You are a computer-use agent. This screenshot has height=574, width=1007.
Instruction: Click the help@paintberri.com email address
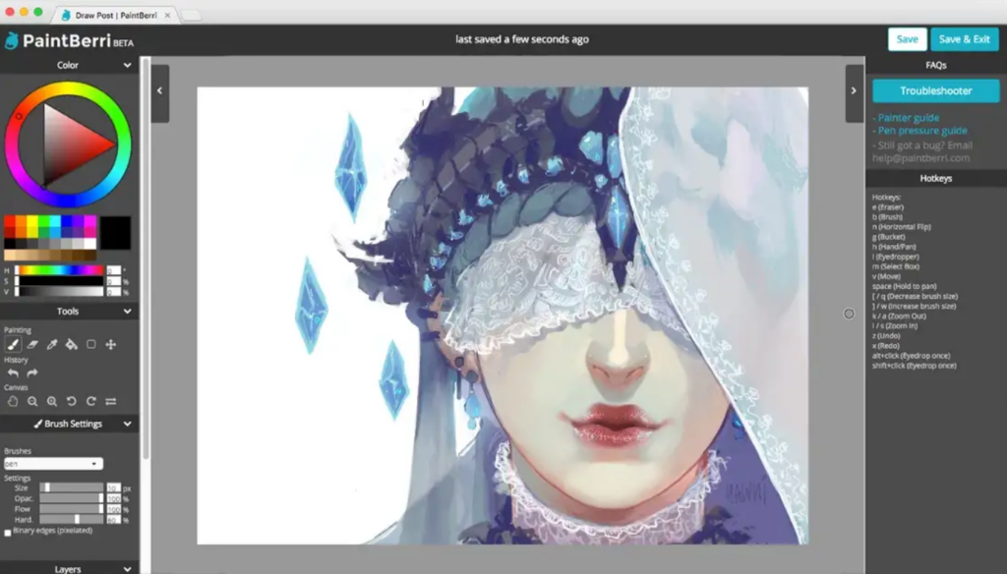(920, 158)
